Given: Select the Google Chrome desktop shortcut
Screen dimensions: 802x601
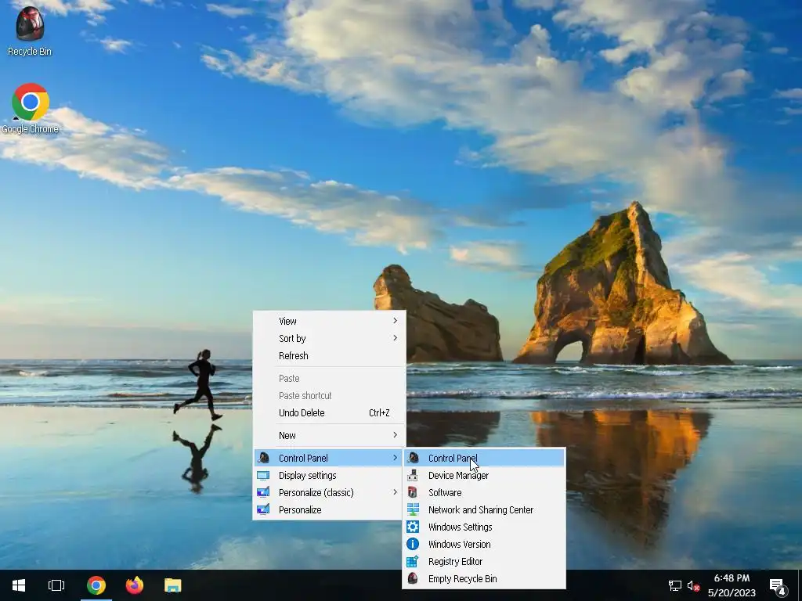Looking at the screenshot, I should coord(31,109).
